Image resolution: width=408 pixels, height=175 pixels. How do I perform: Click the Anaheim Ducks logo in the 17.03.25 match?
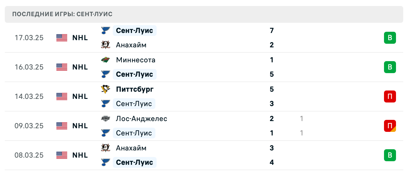tap(105, 45)
